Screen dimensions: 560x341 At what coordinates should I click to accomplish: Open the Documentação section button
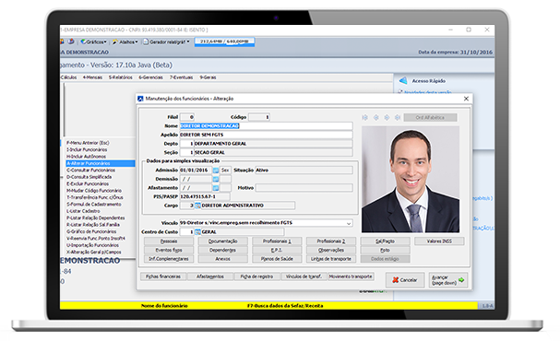coord(223,241)
